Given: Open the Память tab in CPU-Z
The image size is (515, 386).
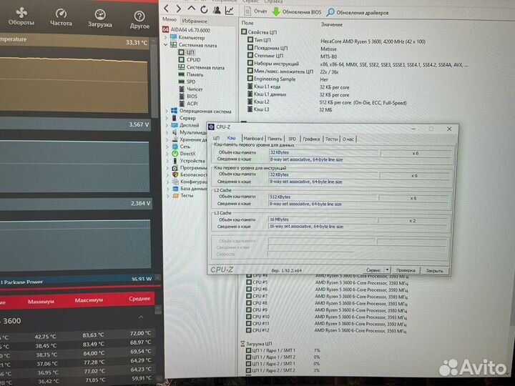Looking at the screenshot, I should (275, 139).
